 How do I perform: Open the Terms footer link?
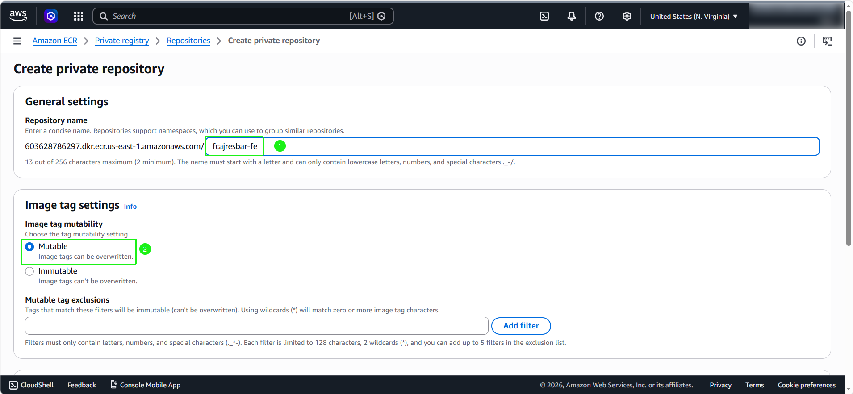pyautogui.click(x=754, y=385)
